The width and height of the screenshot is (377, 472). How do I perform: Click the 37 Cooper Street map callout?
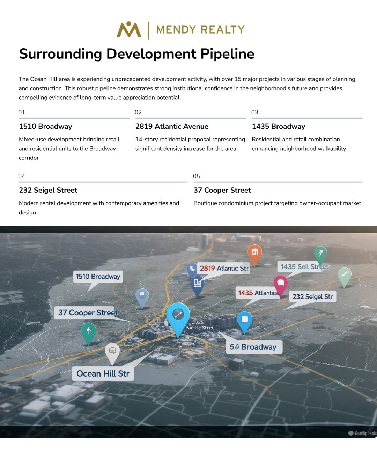pos(88,313)
